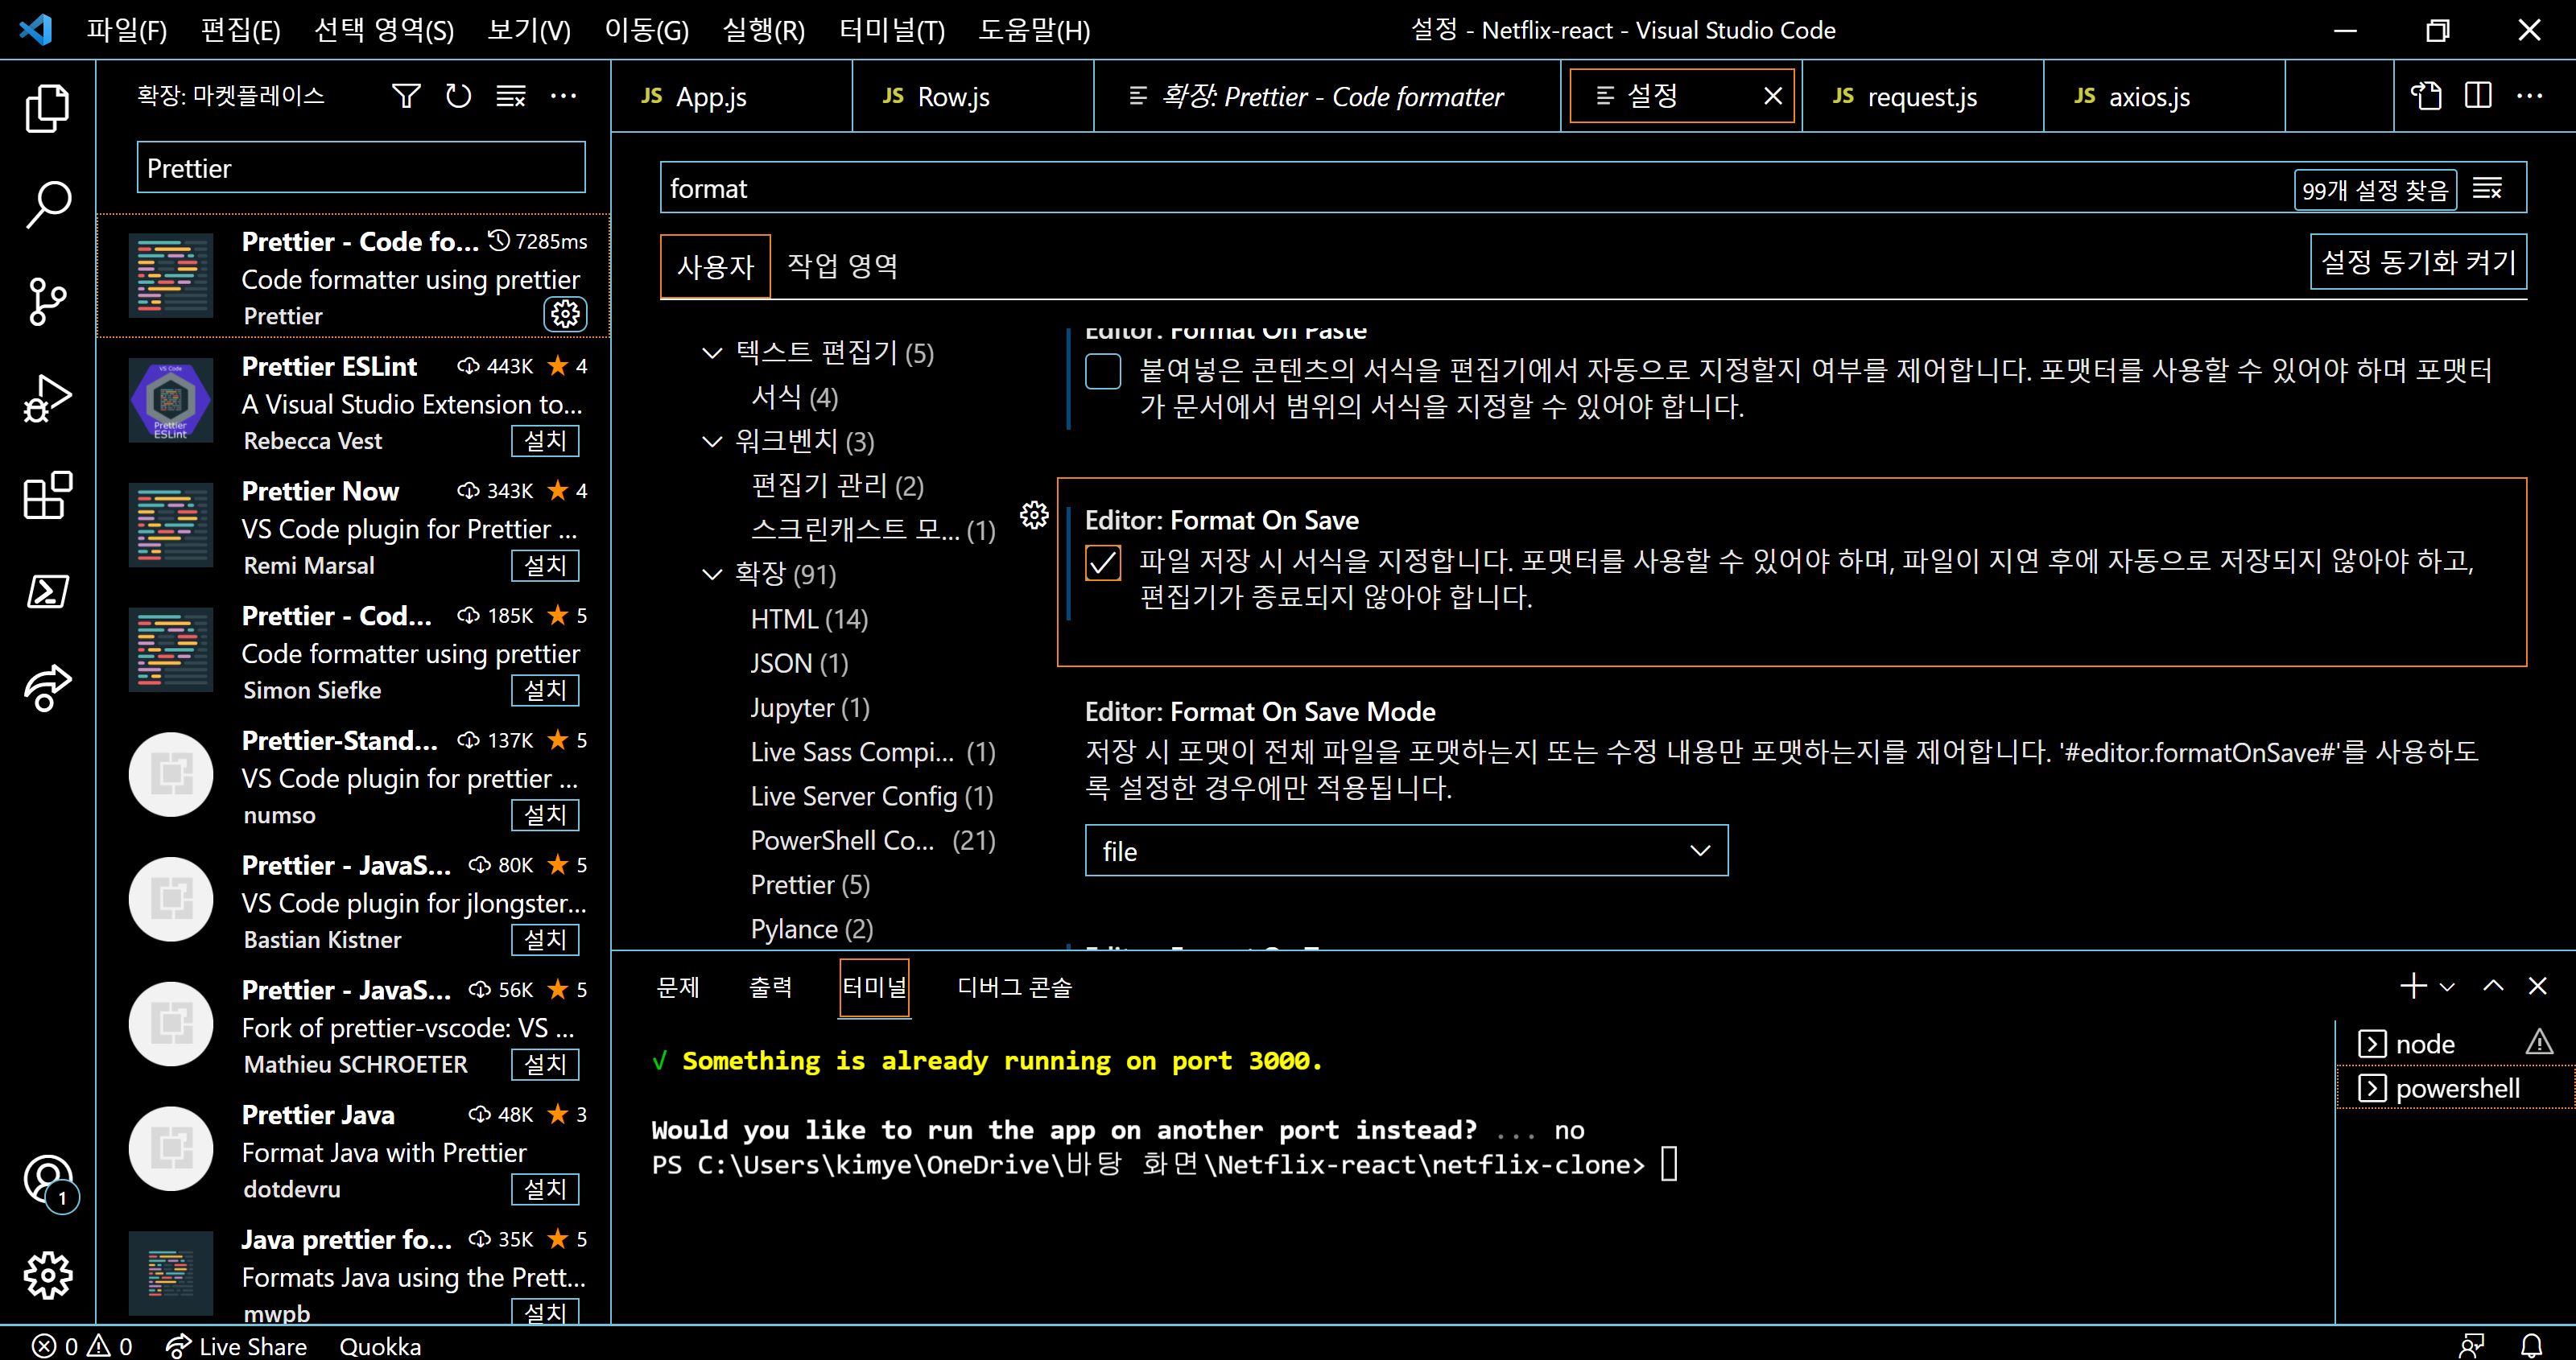Collapse the 확장 (91) tree section

coord(712,574)
